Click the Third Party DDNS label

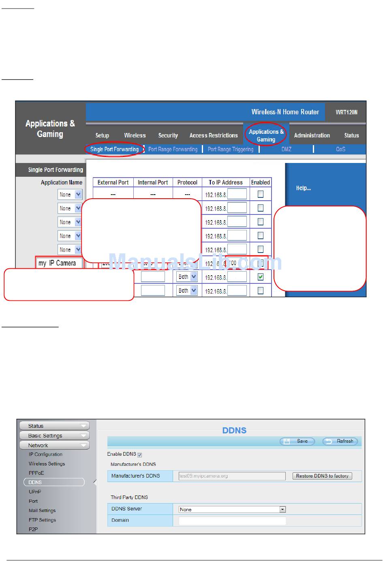click(x=129, y=497)
